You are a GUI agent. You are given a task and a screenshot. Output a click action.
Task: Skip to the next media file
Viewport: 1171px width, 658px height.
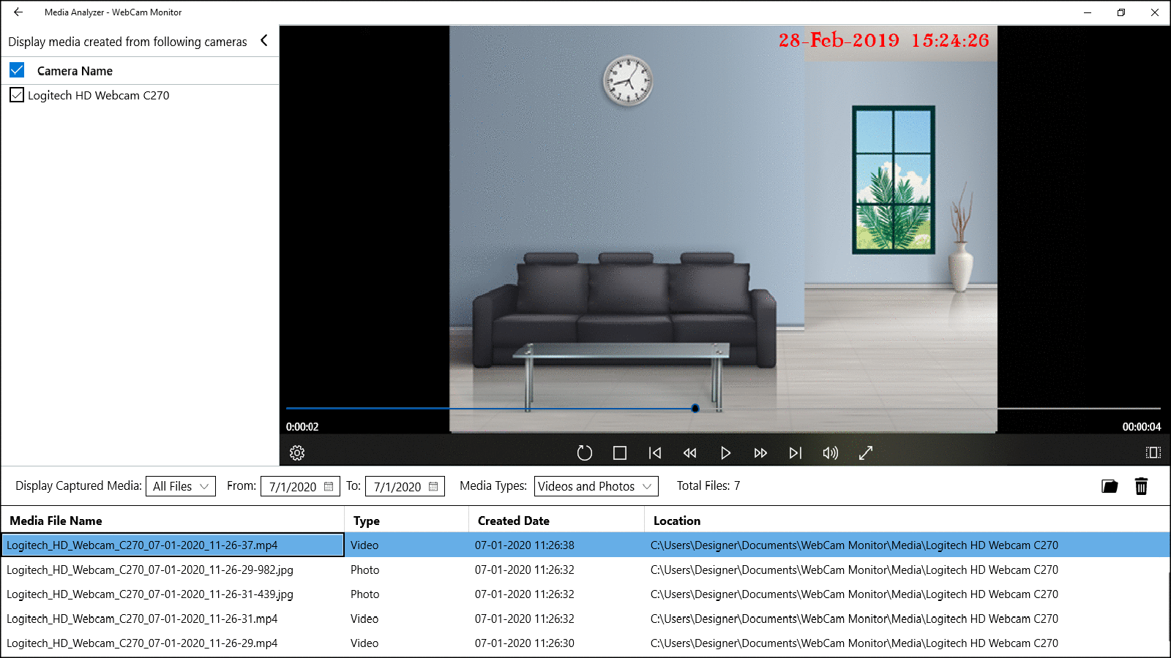[x=796, y=453]
